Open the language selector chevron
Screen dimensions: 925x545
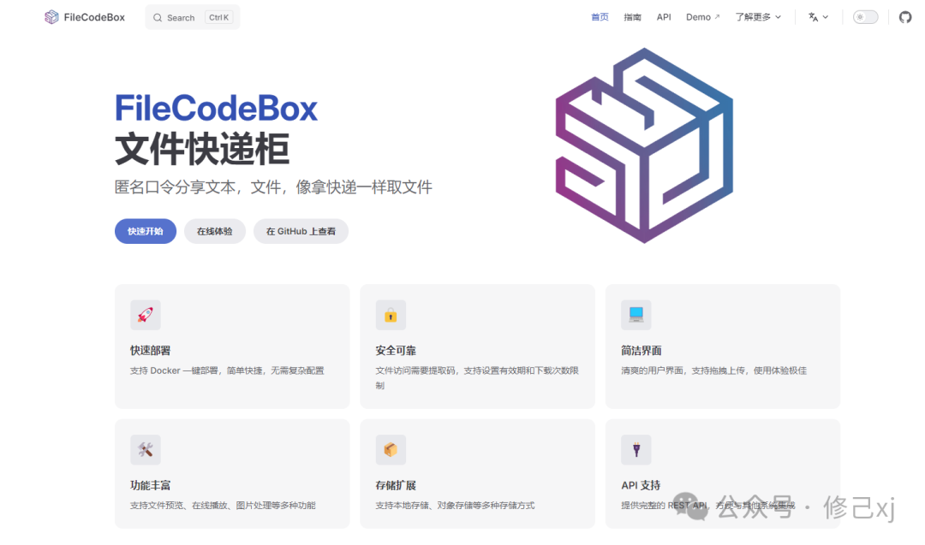pyautogui.click(x=826, y=17)
